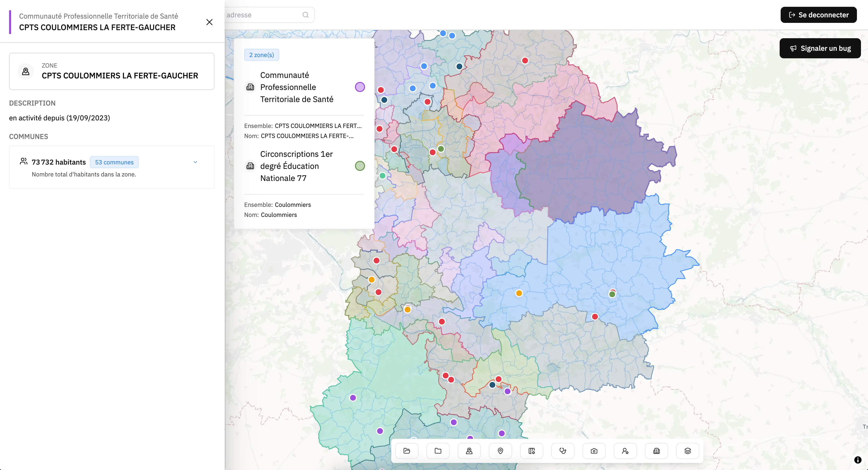This screenshot has height=470, width=868.
Task: Select Circonscriptions 1er degré Éducation Nationale entry
Action: click(x=296, y=166)
